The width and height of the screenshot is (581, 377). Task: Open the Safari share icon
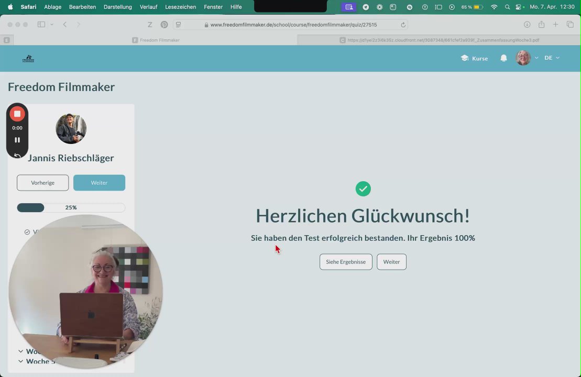point(541,25)
